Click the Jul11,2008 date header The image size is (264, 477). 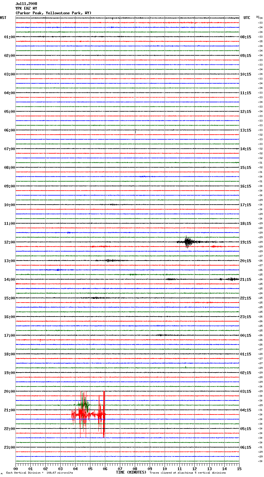26,4
